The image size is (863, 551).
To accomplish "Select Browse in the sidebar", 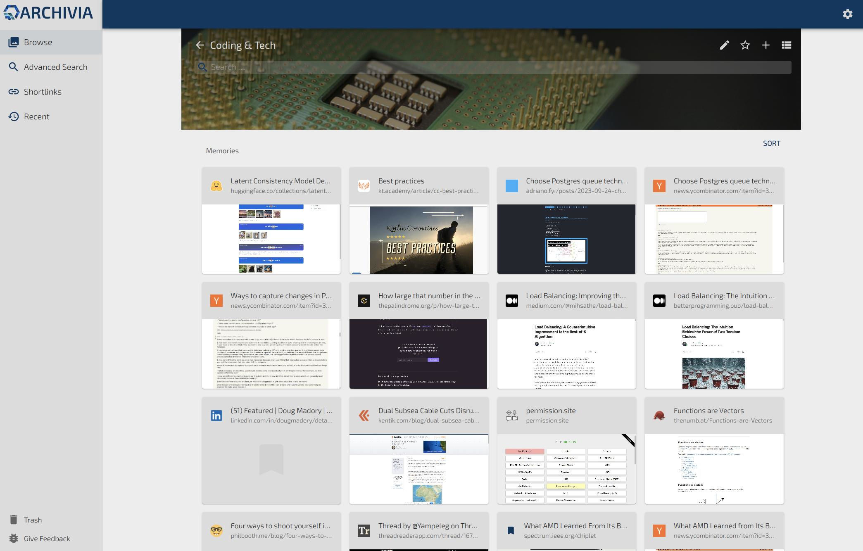I will coord(38,42).
